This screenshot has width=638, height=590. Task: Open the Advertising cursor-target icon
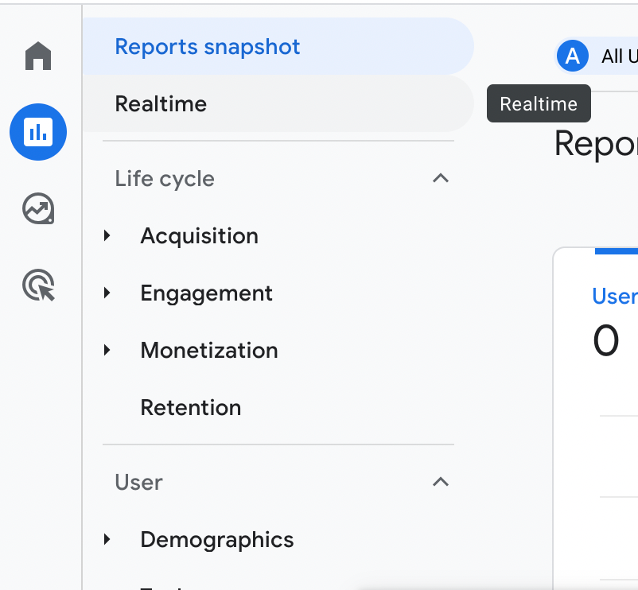(x=38, y=285)
